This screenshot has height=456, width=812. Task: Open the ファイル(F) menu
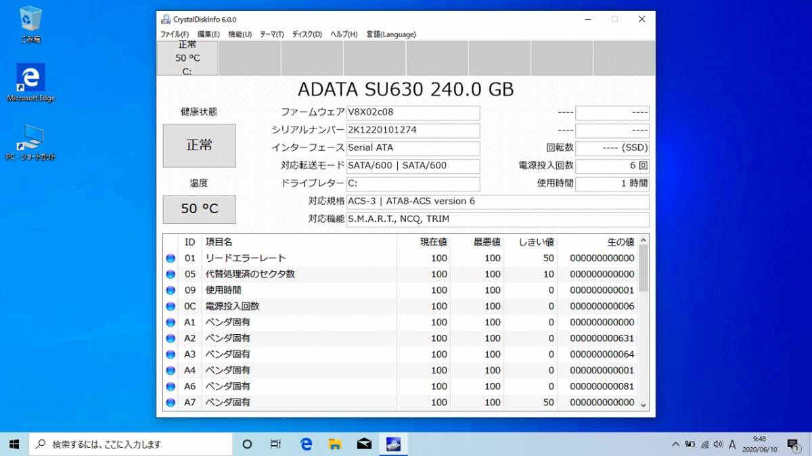click(174, 35)
